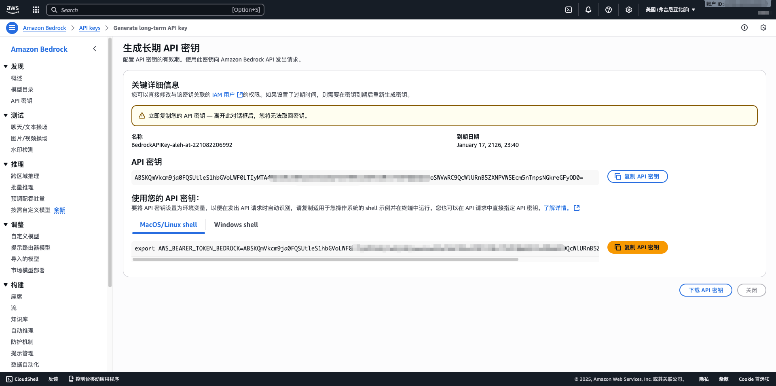Switch to the Windows shell tab

(x=236, y=225)
